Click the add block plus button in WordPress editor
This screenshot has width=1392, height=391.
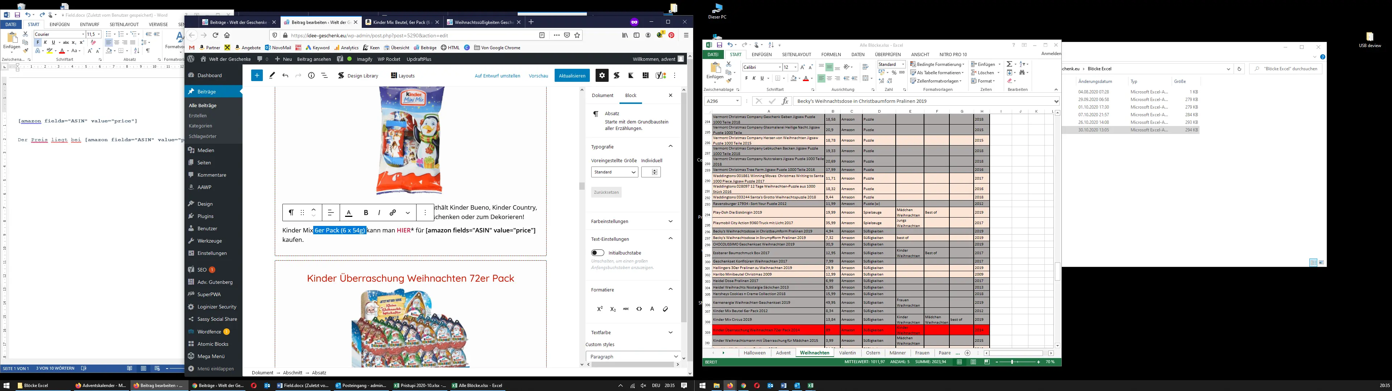point(257,76)
